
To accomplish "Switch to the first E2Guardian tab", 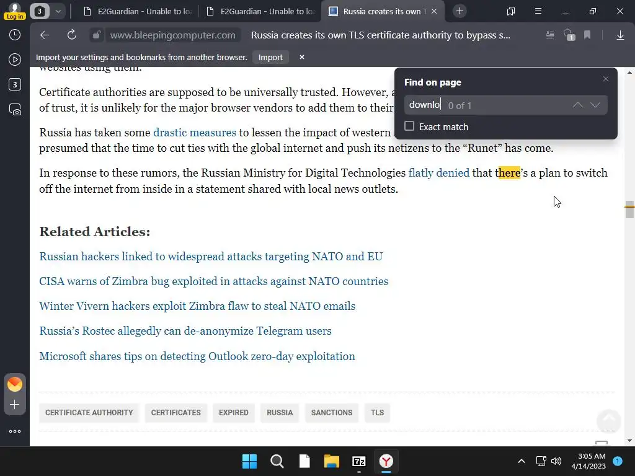I will [138, 11].
